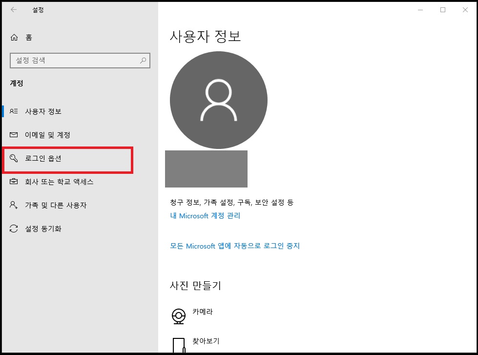Click 모든 Microsoft 앱에 자동으로 로그인 중지 link
This screenshot has width=478, height=355.
click(235, 246)
